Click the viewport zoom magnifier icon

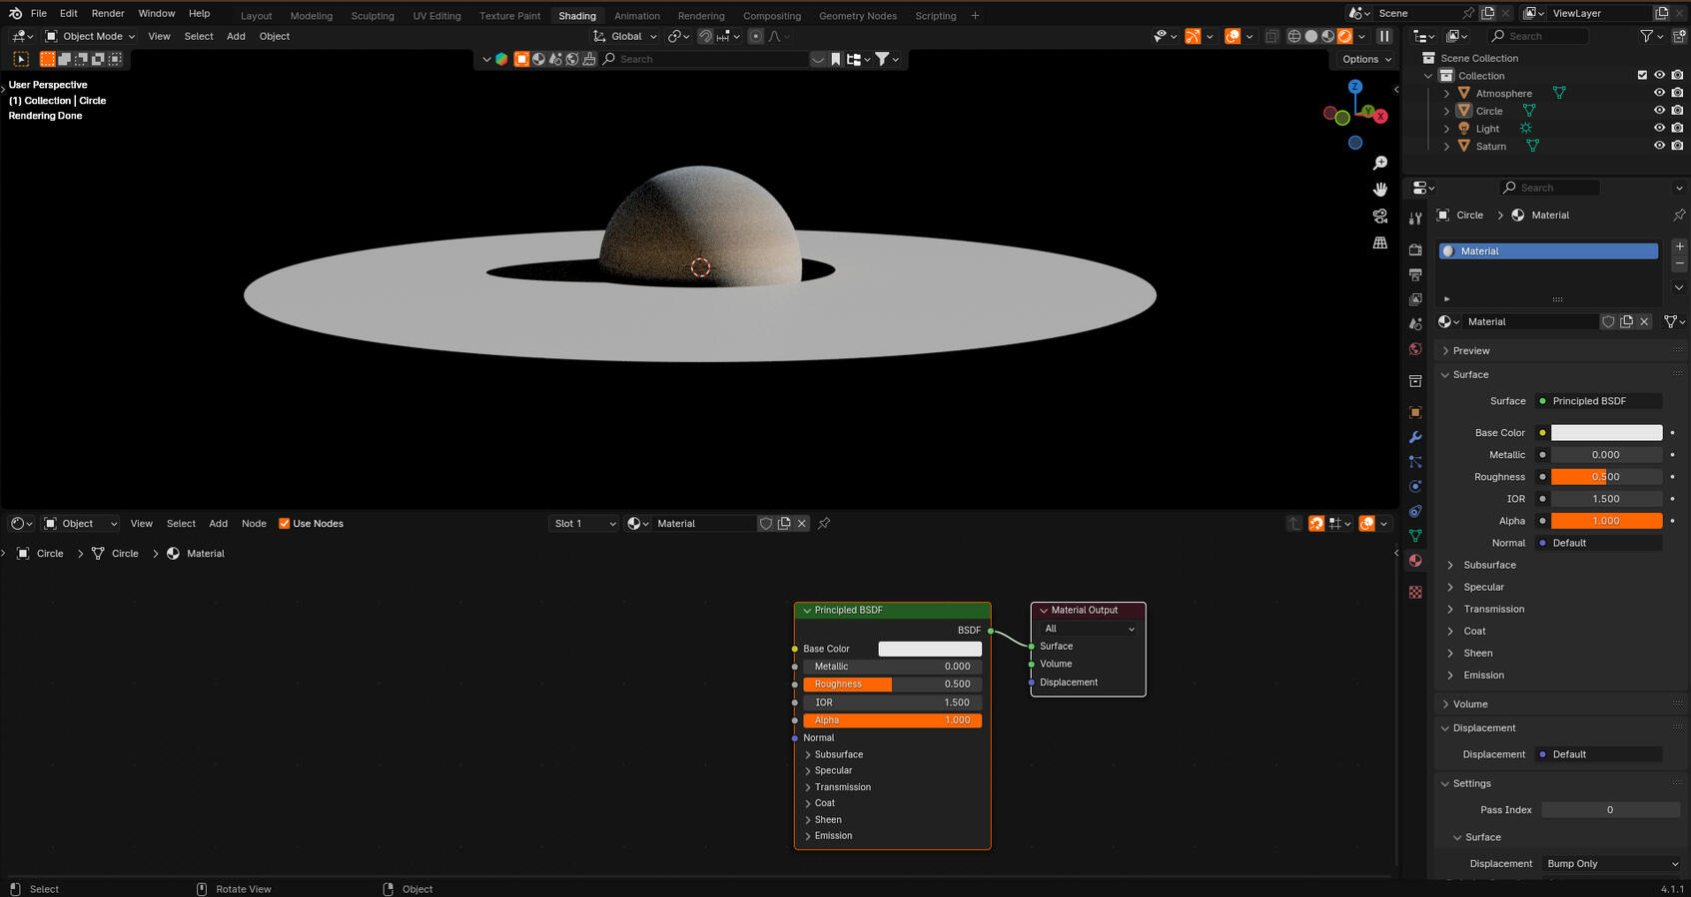1380,163
